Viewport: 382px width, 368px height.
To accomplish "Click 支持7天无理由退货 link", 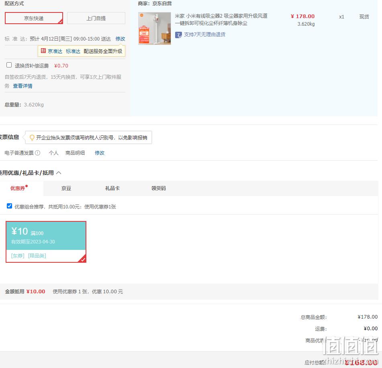I will pyautogui.click(x=204, y=35).
